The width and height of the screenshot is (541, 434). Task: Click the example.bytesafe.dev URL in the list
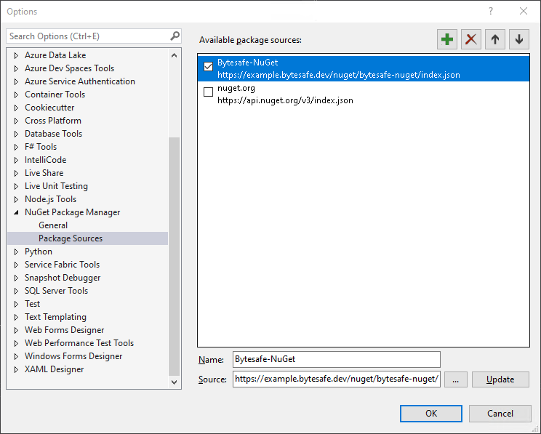point(338,75)
